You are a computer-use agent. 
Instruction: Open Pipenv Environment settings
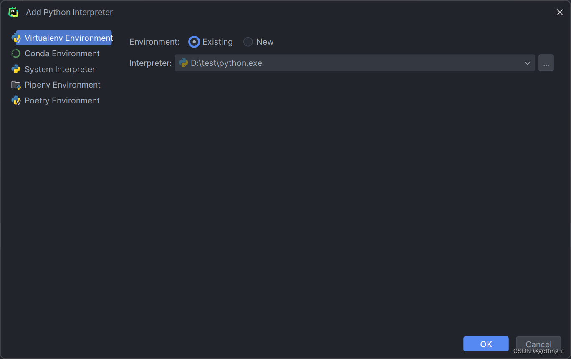(x=62, y=85)
